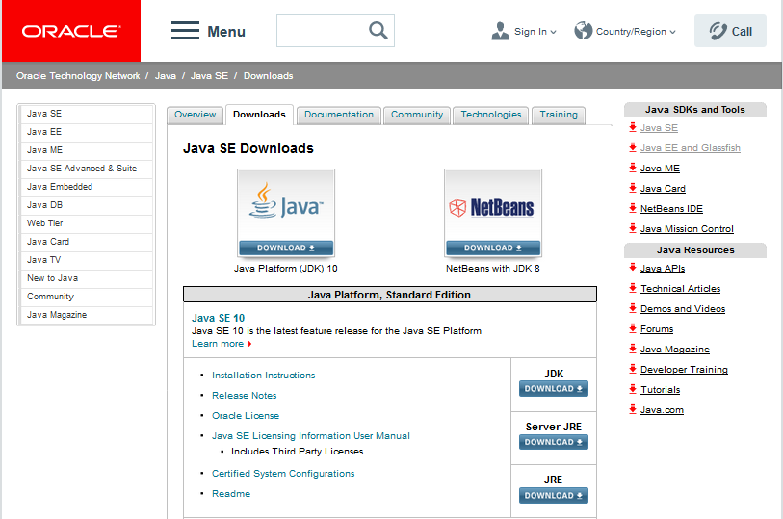Click Download under Java Platform (JDK) 10
The image size is (783, 519).
pyautogui.click(x=286, y=248)
